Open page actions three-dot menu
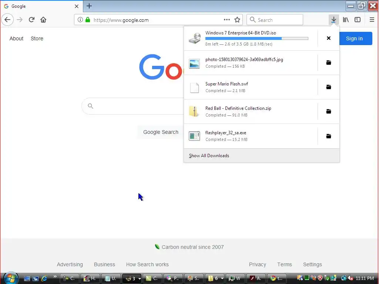The height and width of the screenshot is (284, 379). tap(227, 20)
